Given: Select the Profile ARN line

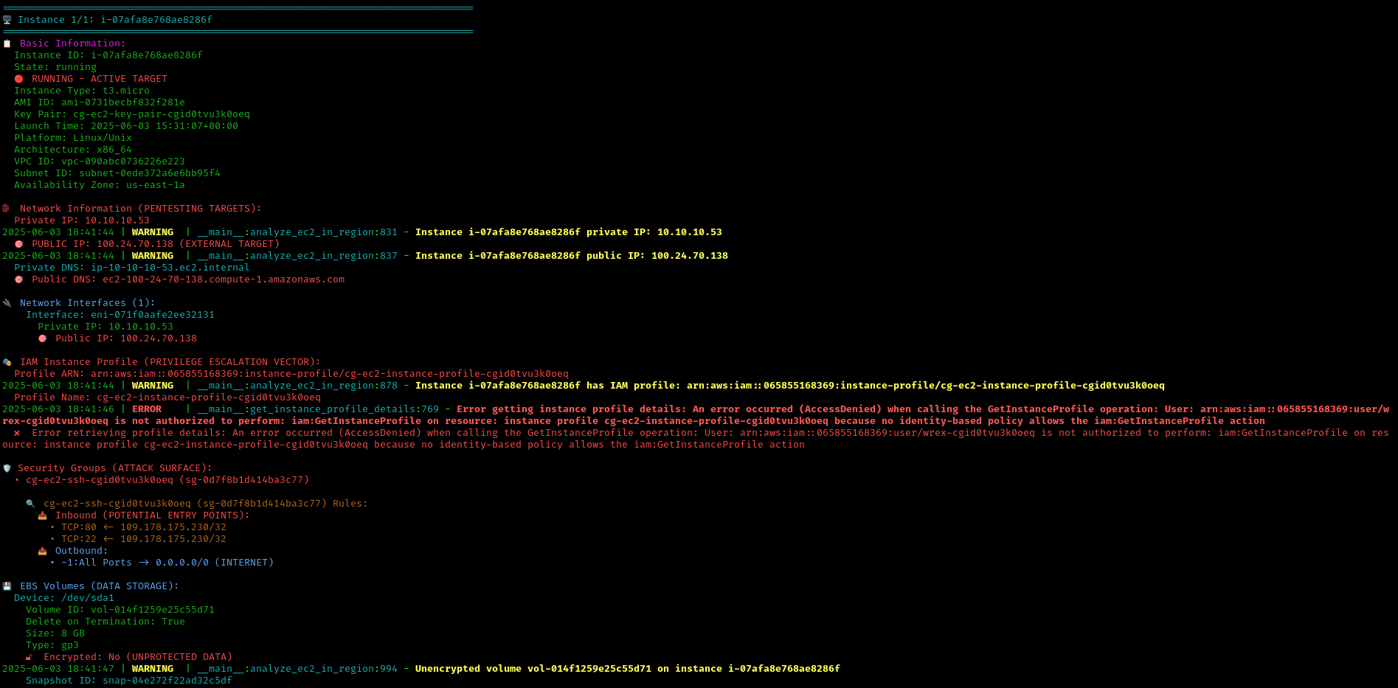Looking at the screenshot, I should 291,374.
